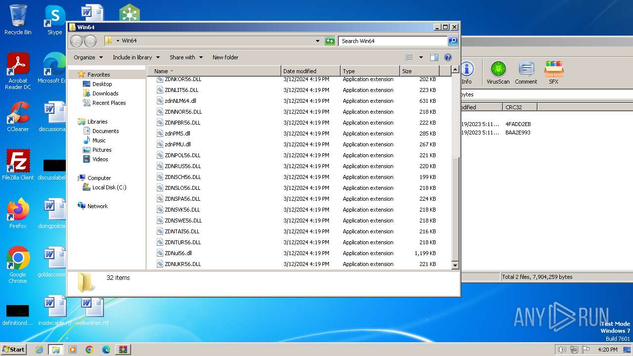This screenshot has height=356, width=633.
Task: Click file list scrollbar down arrow
Action: tap(455, 266)
